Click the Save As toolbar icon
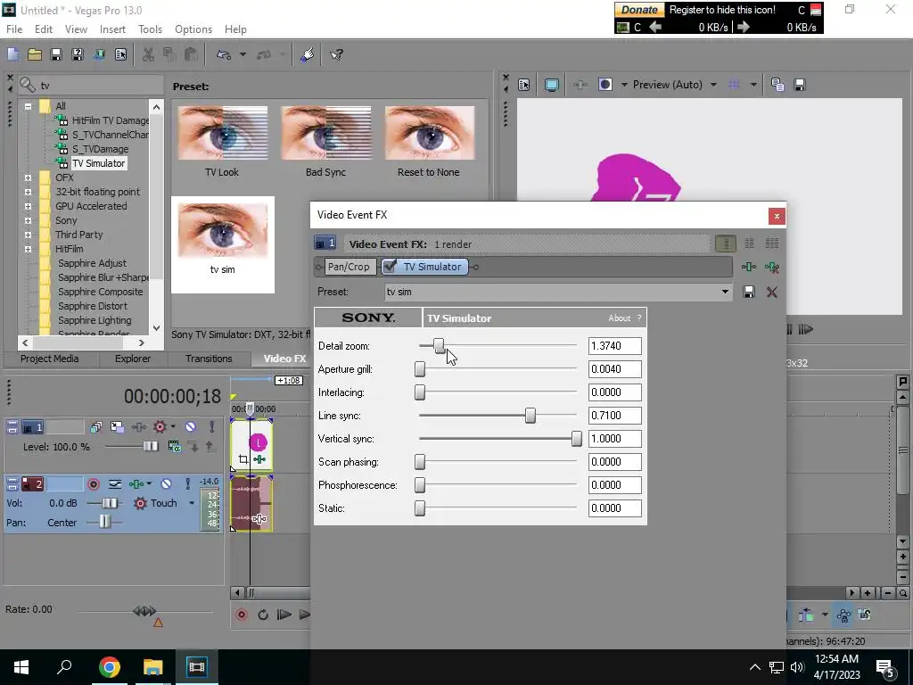 point(78,54)
